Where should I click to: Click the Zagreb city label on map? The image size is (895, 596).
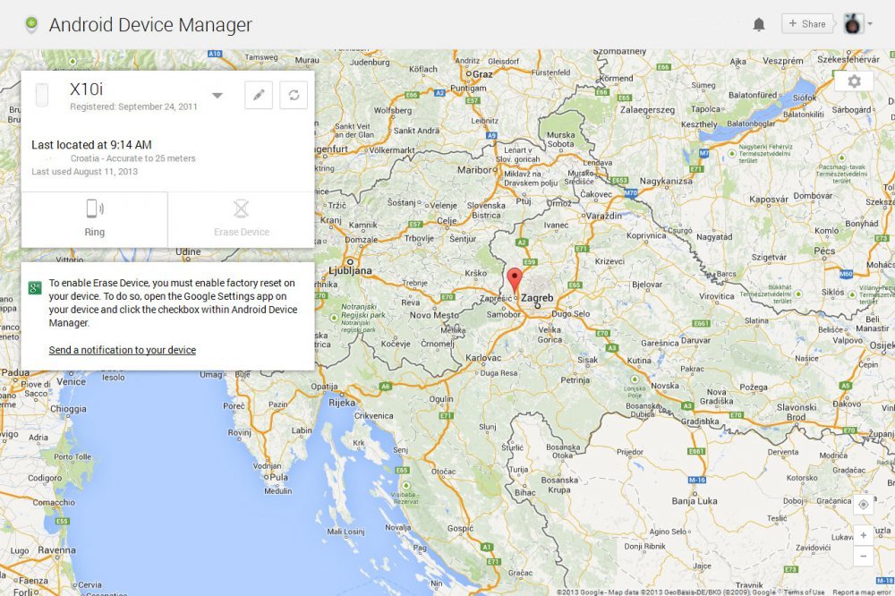pos(537,297)
